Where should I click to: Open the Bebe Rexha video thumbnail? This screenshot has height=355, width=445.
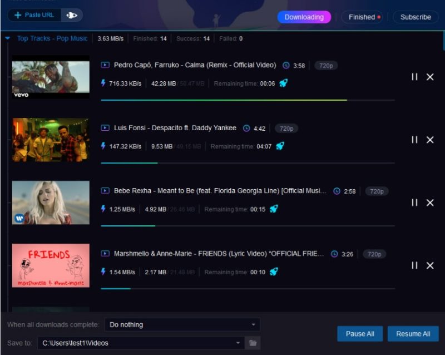coord(51,203)
